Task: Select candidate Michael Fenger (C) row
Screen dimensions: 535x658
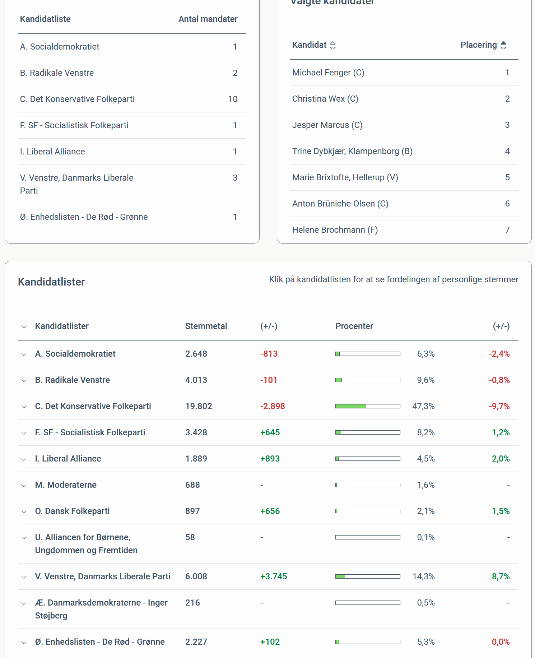Action: click(x=328, y=73)
